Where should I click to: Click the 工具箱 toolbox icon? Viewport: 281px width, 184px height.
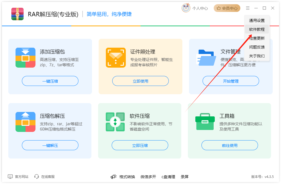point(205,122)
